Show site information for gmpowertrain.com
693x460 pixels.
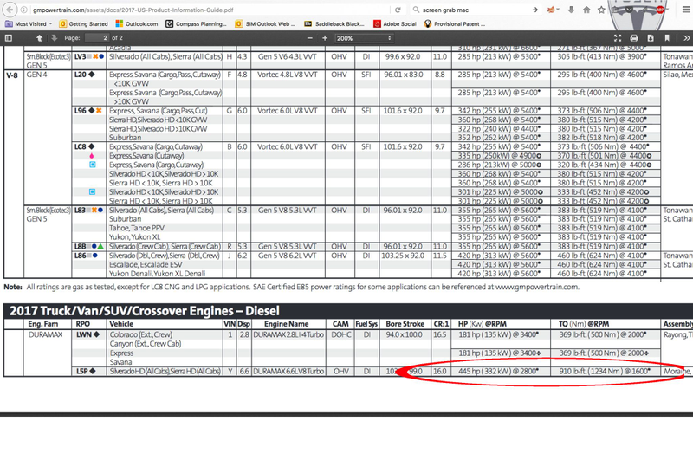point(24,10)
